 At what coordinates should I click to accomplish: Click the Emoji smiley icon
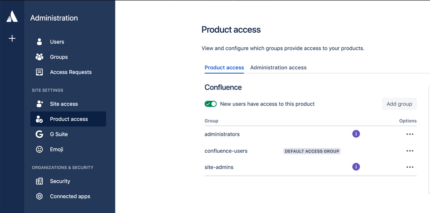[40, 149]
